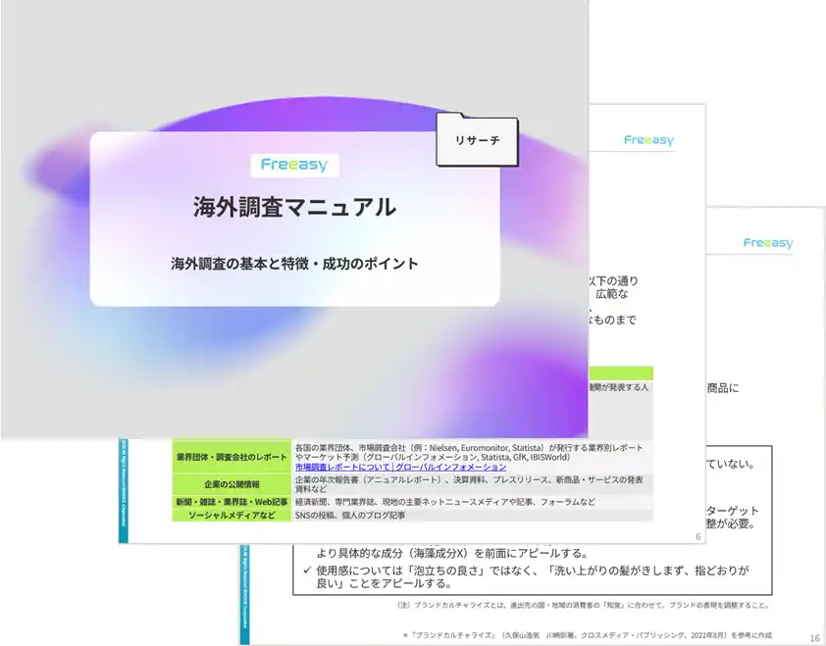Click the Freeasy logo on the title slide
This screenshot has width=826, height=646.
pos(295,164)
